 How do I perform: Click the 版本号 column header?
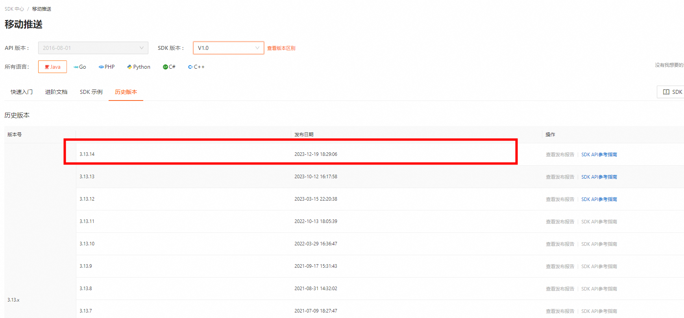point(15,135)
